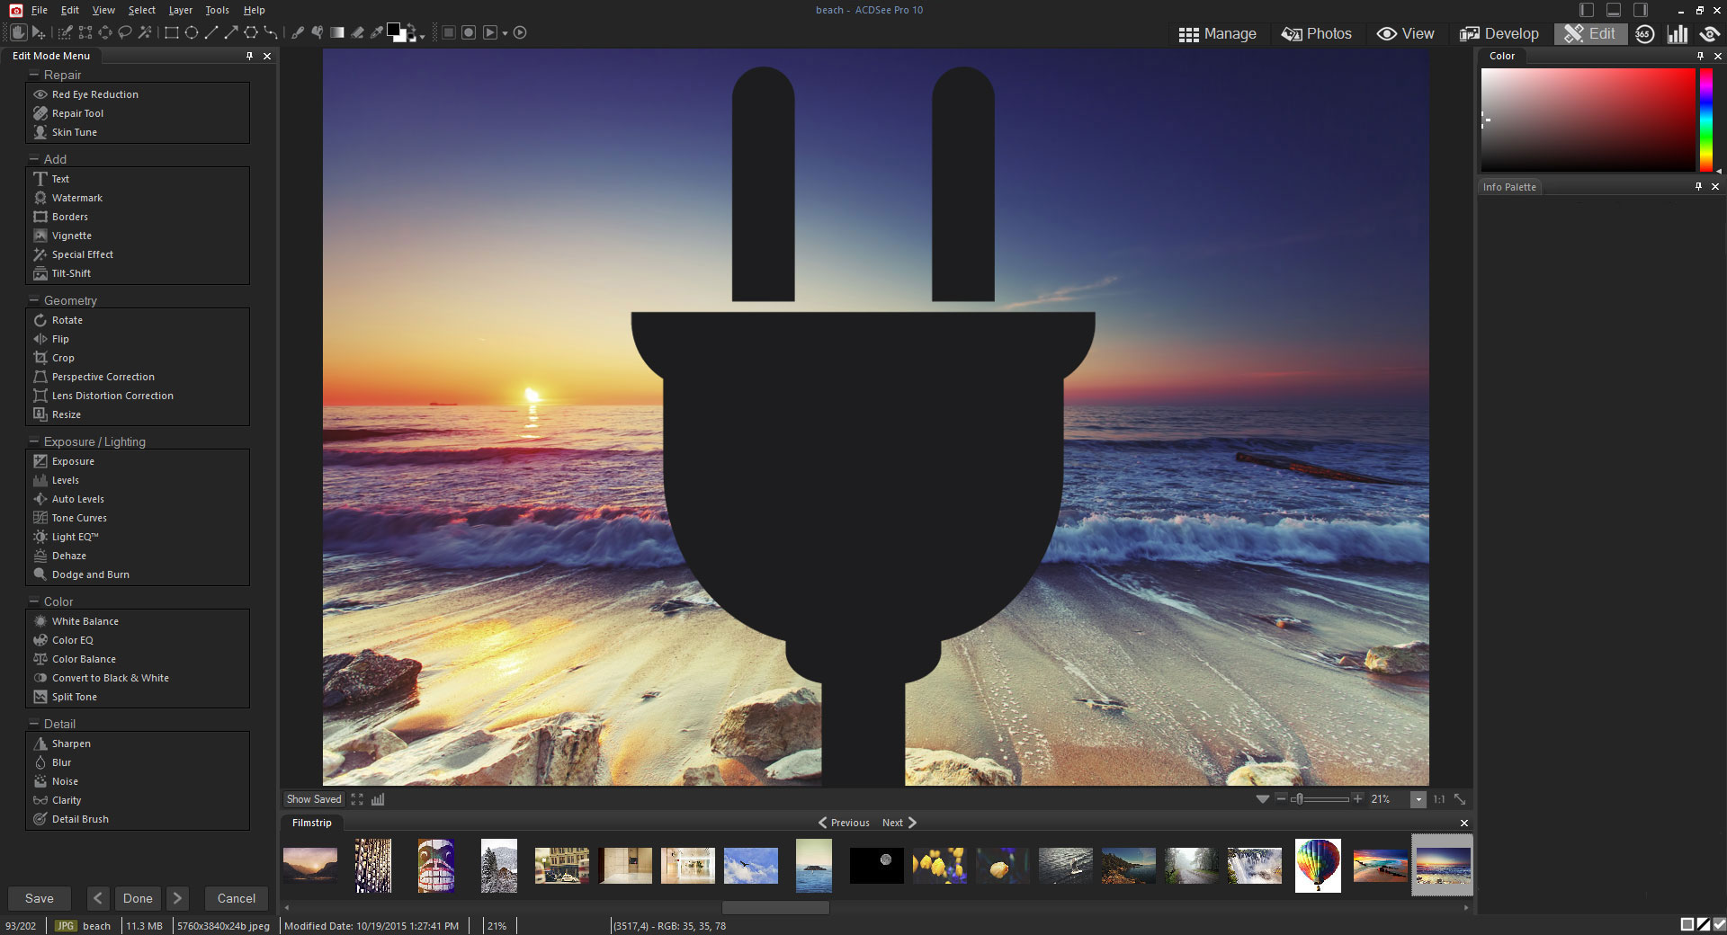Open the Crop tool
The height and width of the screenshot is (935, 1727).
(x=63, y=358)
